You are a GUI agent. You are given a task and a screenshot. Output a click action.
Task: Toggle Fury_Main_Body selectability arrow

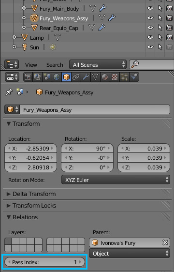pos(160,8)
